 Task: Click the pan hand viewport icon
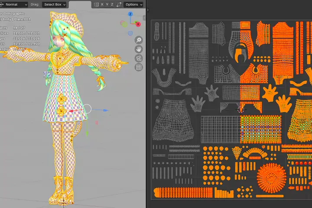pyautogui.click(x=139, y=49)
